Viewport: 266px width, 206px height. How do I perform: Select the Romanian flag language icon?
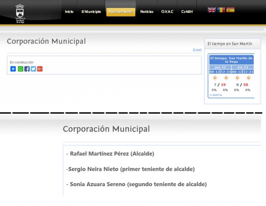221,10
